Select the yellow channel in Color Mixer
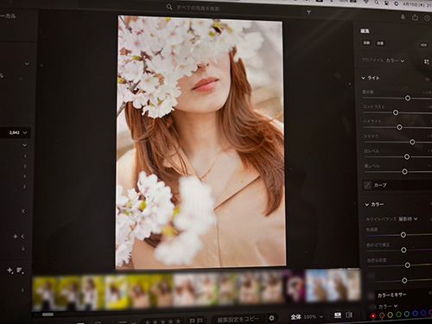 click(x=391, y=314)
